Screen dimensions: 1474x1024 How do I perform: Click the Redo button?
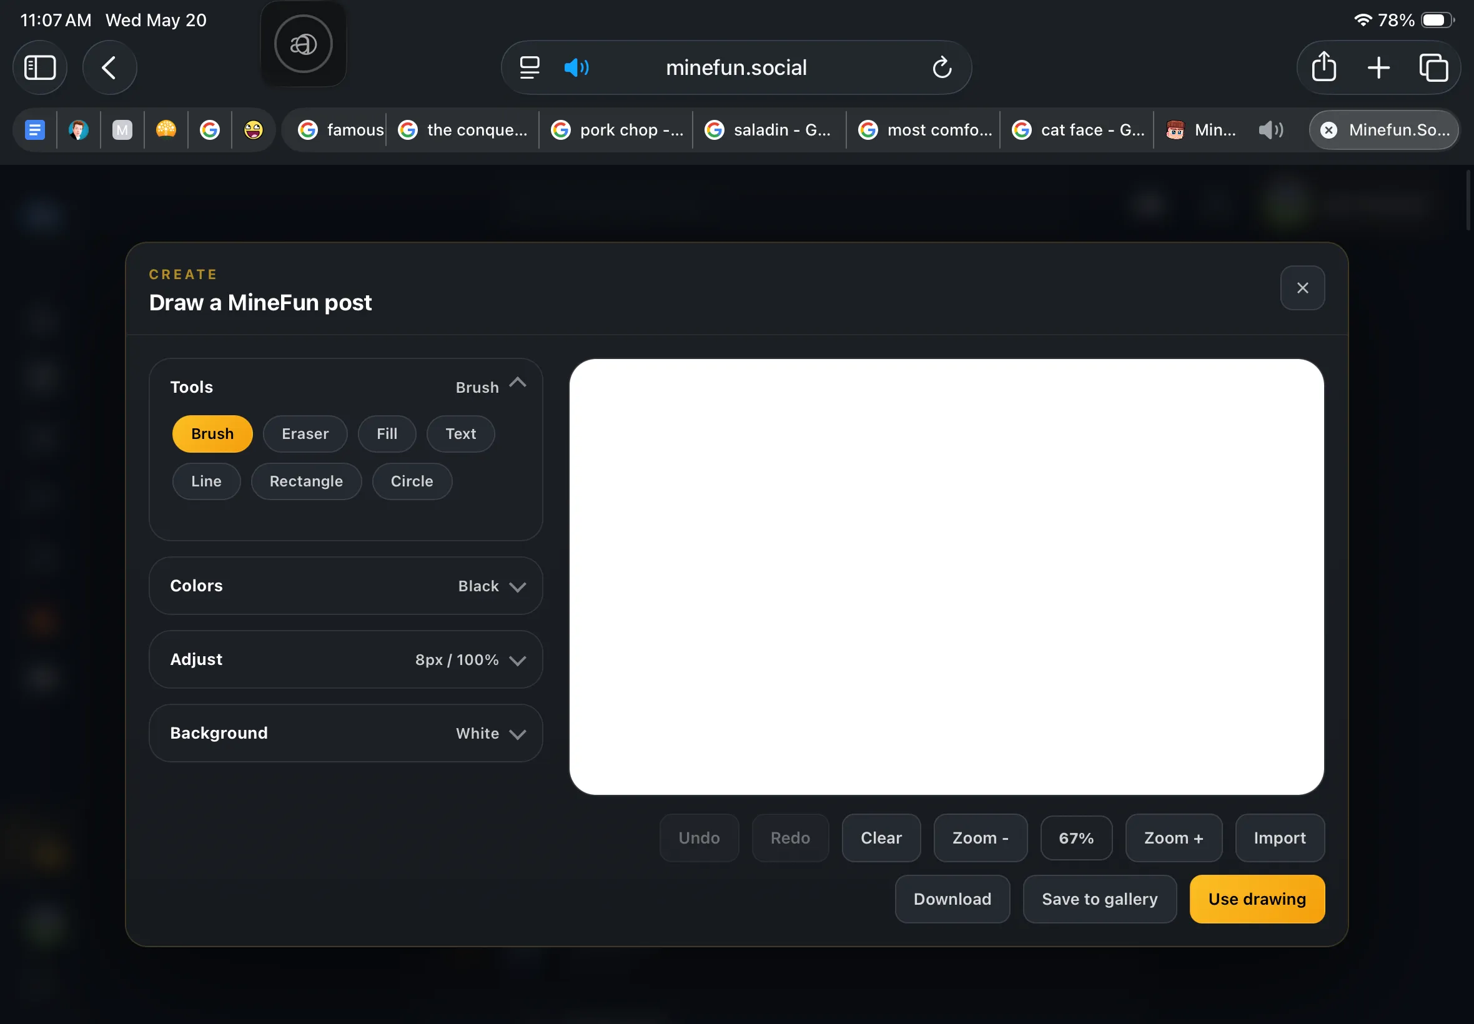(790, 839)
